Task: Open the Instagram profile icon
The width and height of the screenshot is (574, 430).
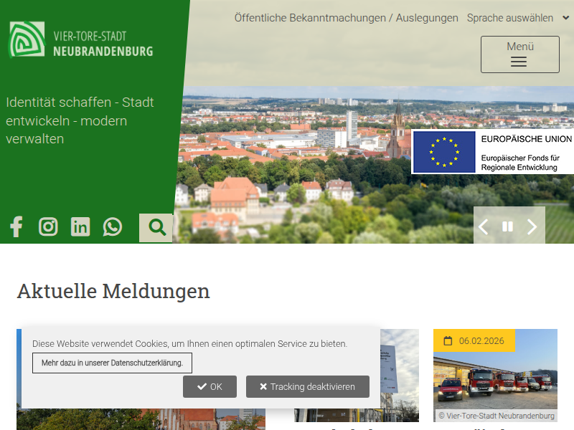Action: pos(48,227)
